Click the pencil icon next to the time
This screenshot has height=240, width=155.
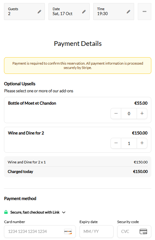coord(128,12)
